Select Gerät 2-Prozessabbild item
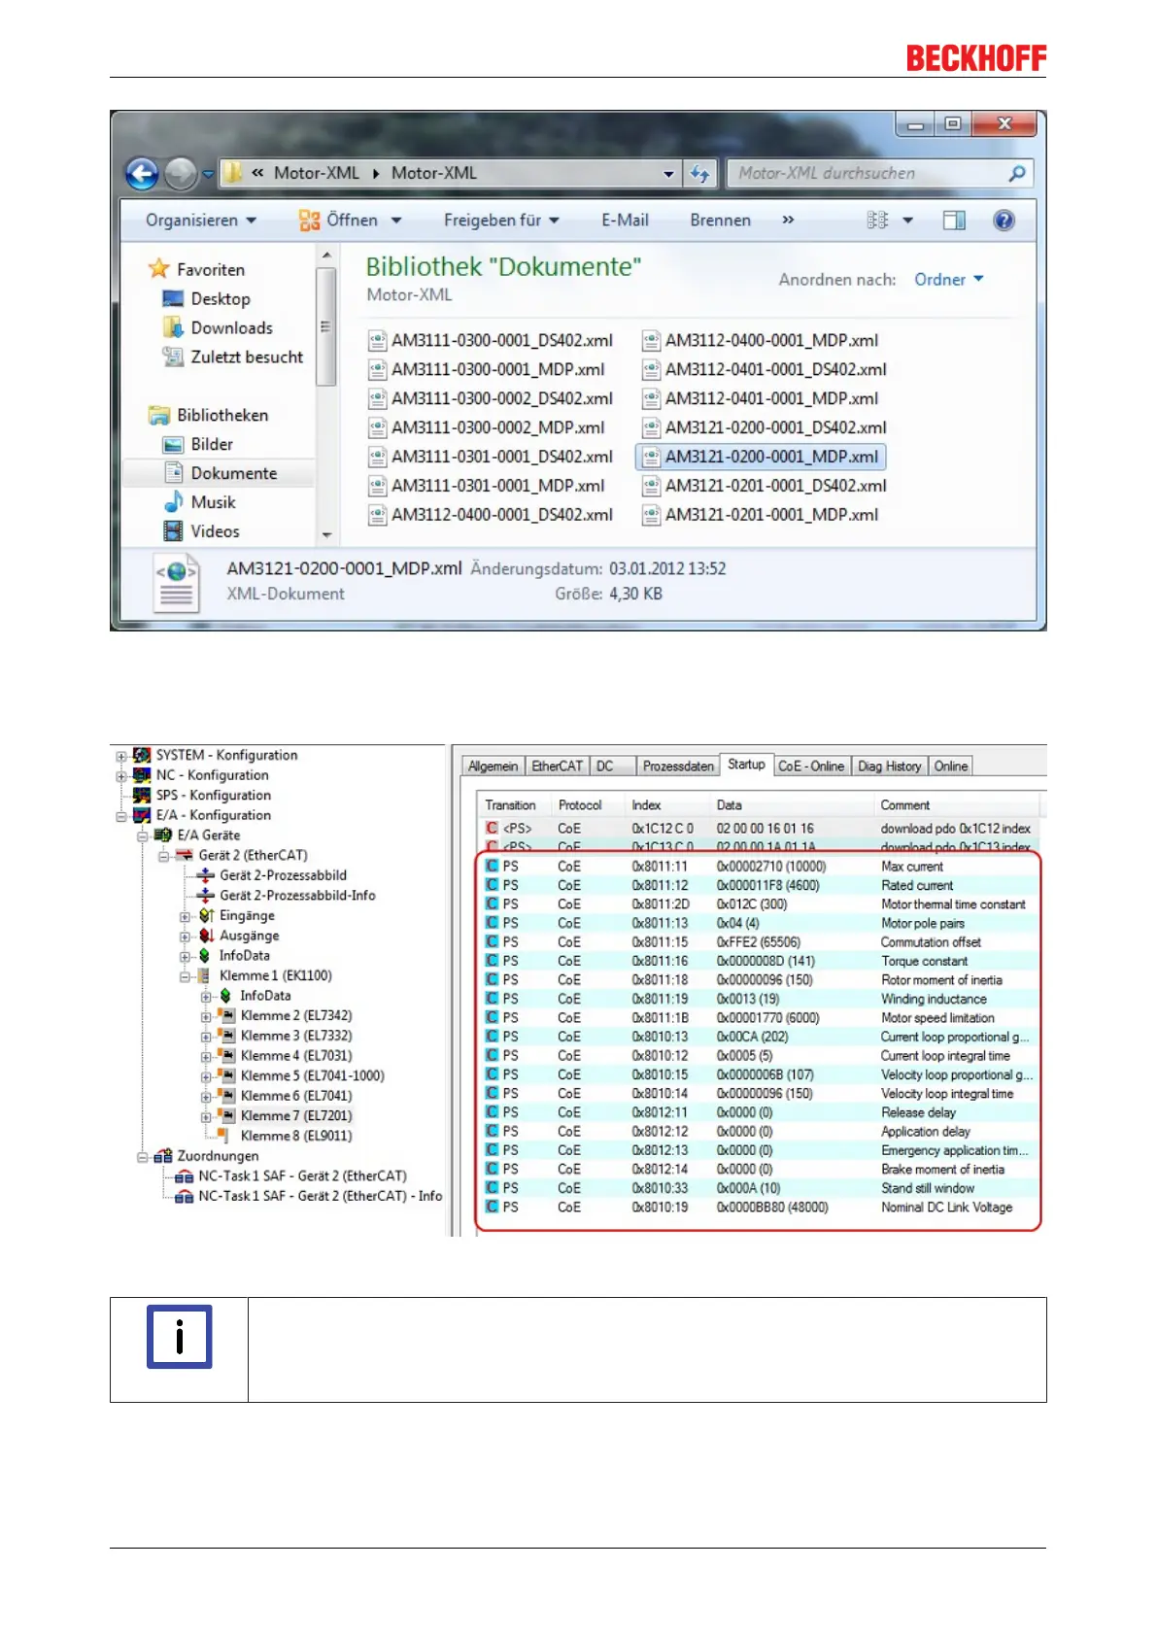The image size is (1157, 1636). point(283,875)
